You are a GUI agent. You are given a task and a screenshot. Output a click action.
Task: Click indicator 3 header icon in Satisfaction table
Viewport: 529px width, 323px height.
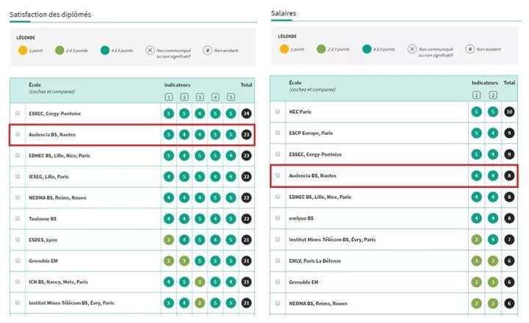pyautogui.click(x=200, y=97)
